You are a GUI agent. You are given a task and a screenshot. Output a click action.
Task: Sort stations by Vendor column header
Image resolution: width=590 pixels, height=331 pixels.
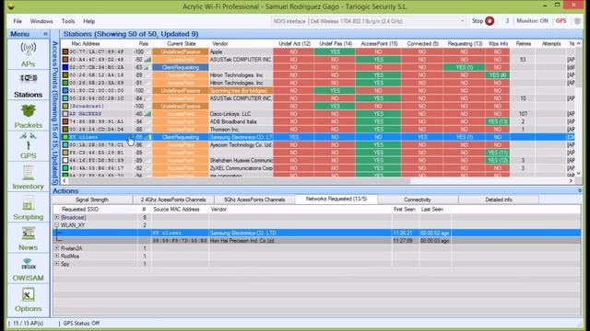pyautogui.click(x=220, y=44)
